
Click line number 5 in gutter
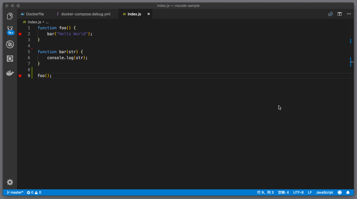29,52
